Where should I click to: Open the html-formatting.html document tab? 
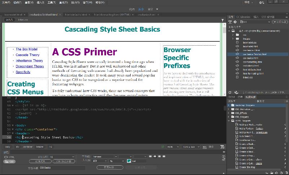[112, 14]
